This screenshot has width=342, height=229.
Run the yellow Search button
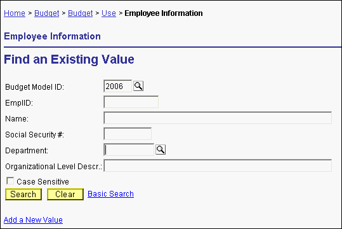[23, 194]
